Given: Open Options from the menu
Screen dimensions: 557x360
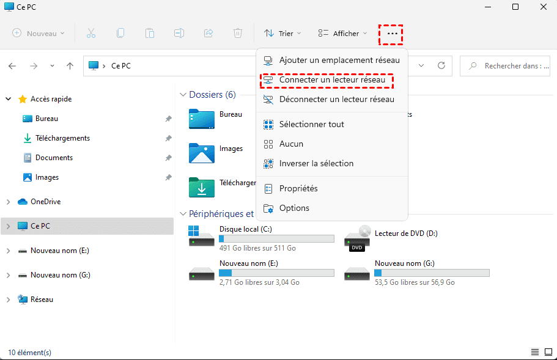Looking at the screenshot, I should click(294, 208).
